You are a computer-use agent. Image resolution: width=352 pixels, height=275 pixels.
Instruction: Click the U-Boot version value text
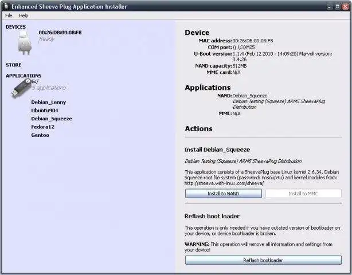282,57
